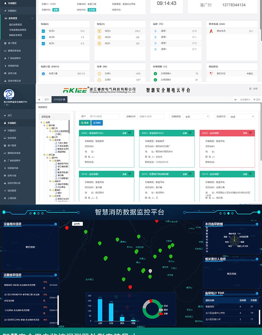Click the gray offline map marker
The width and height of the screenshot is (262, 335).
pos(150,271)
